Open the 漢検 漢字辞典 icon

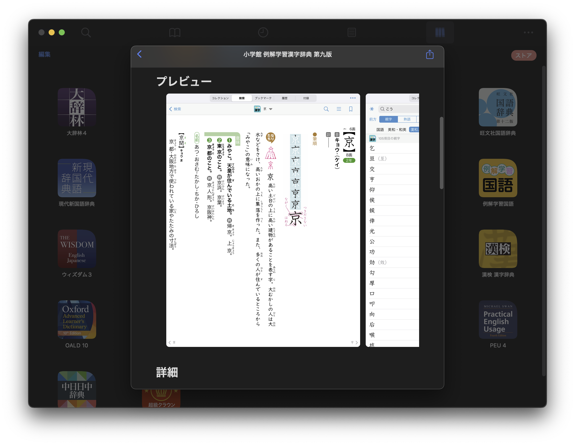(498, 249)
